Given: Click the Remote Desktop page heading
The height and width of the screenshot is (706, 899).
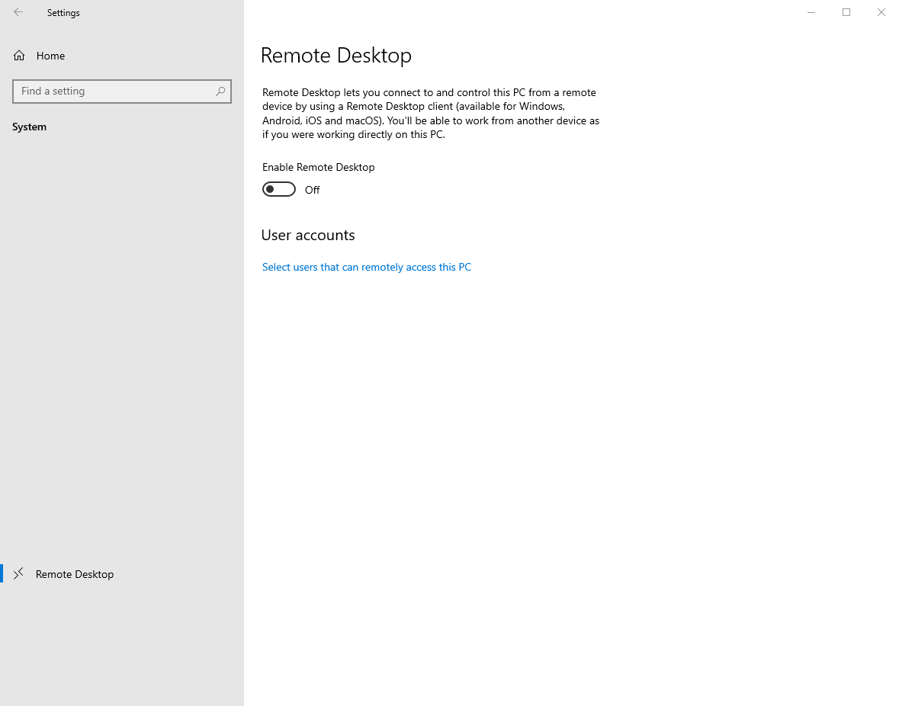Looking at the screenshot, I should (336, 56).
